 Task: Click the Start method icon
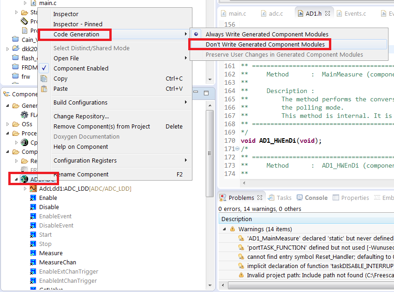point(33,235)
